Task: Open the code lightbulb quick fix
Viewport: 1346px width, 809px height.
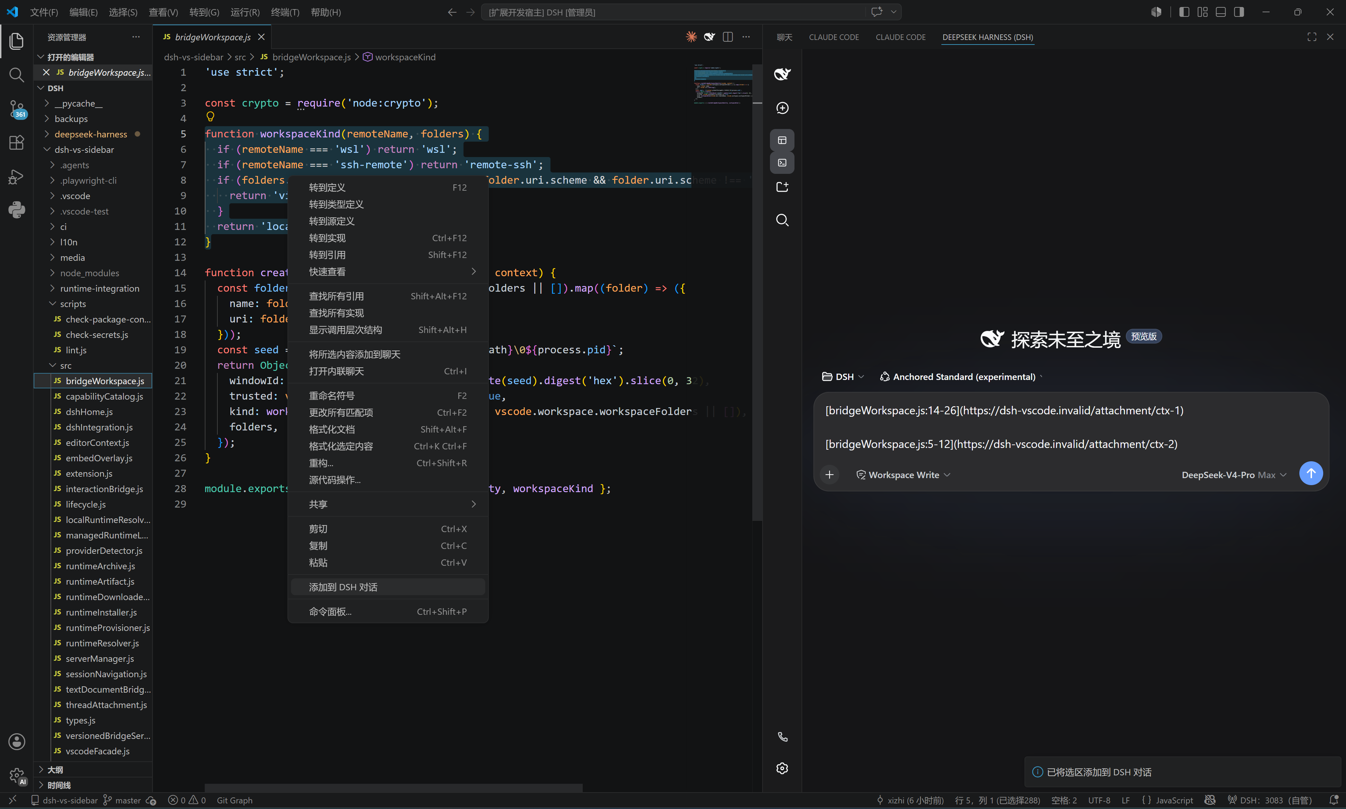Action: (210, 116)
